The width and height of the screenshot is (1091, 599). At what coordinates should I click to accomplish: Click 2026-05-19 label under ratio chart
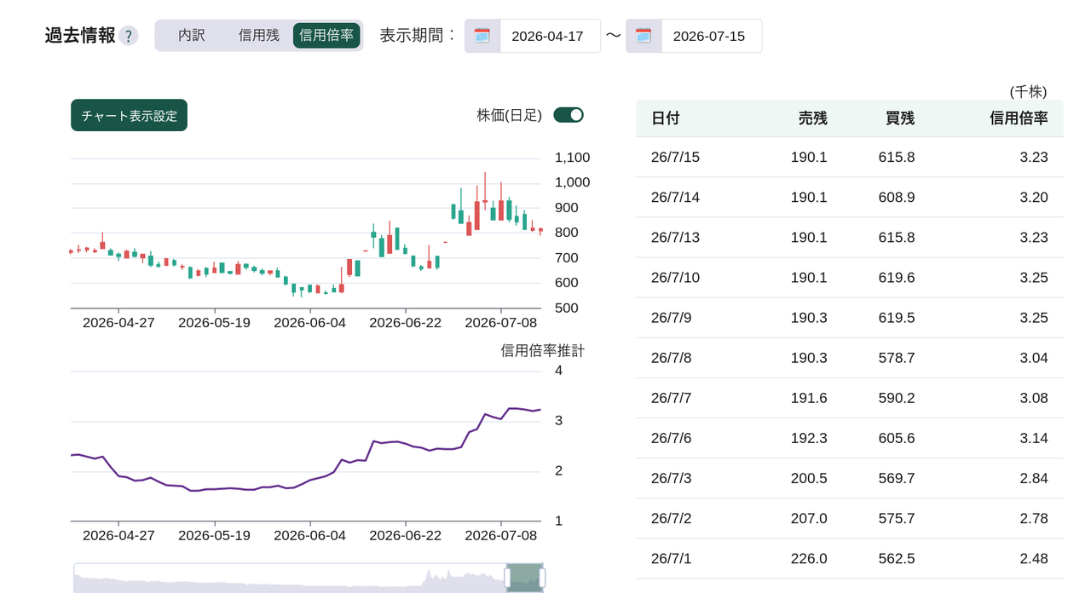coord(215,535)
